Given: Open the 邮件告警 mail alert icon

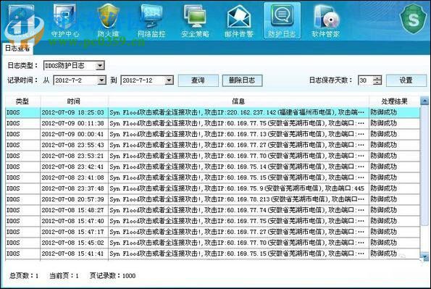Looking at the screenshot, I should point(239,20).
